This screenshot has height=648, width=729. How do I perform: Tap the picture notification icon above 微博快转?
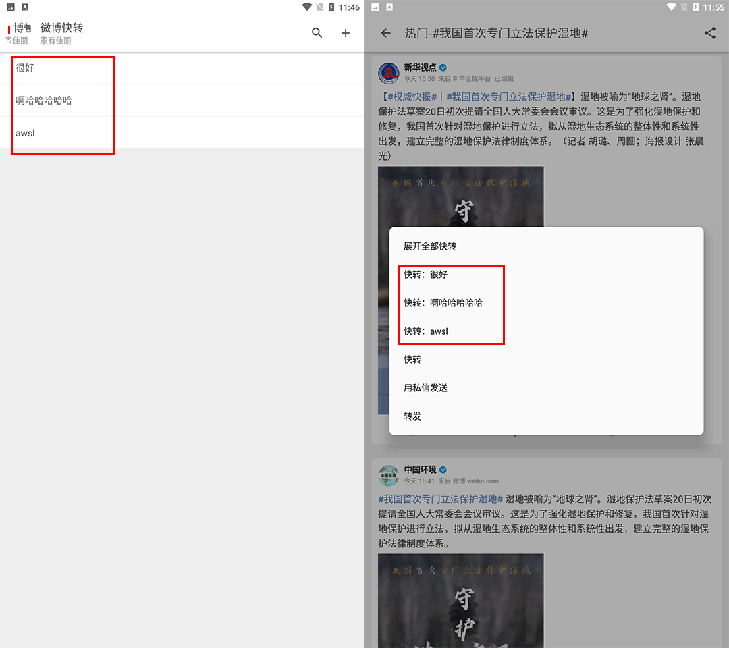(11, 7)
